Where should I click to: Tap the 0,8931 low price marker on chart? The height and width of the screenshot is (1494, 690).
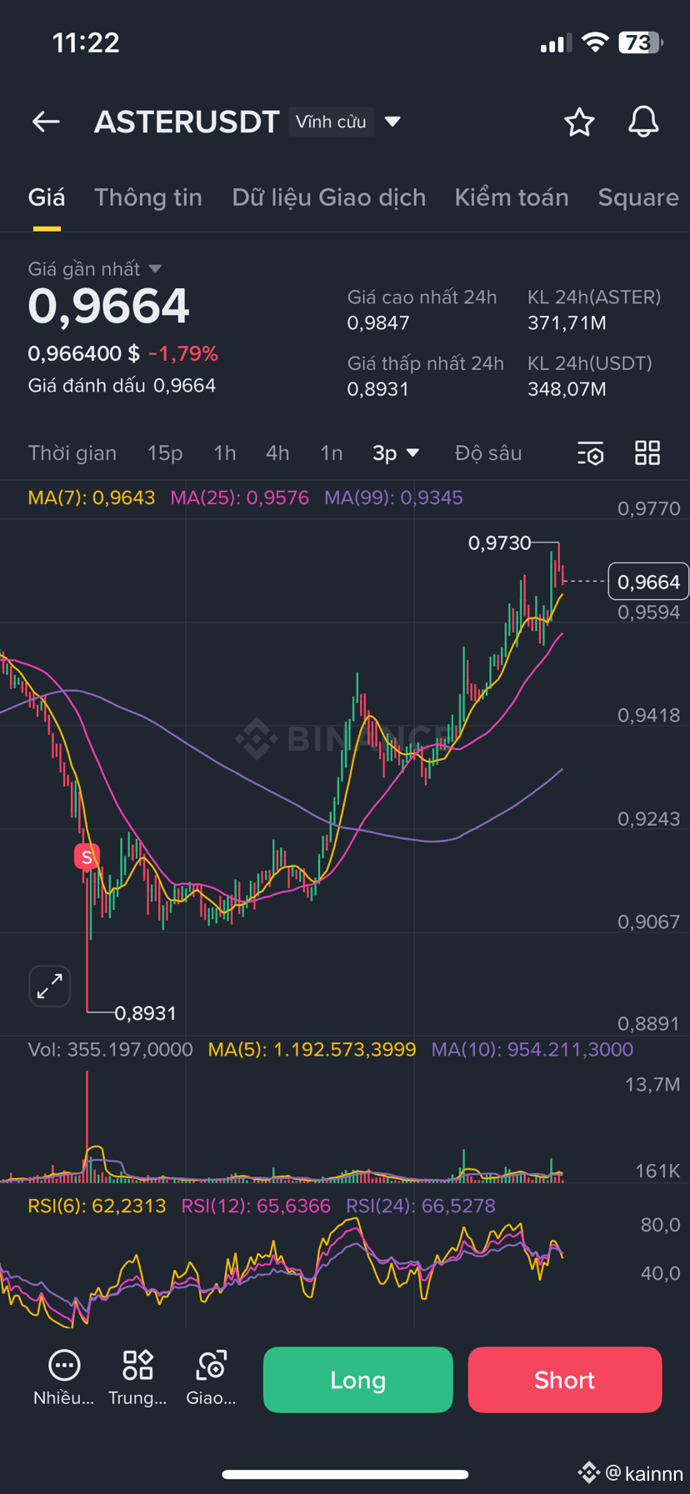pos(145,1013)
